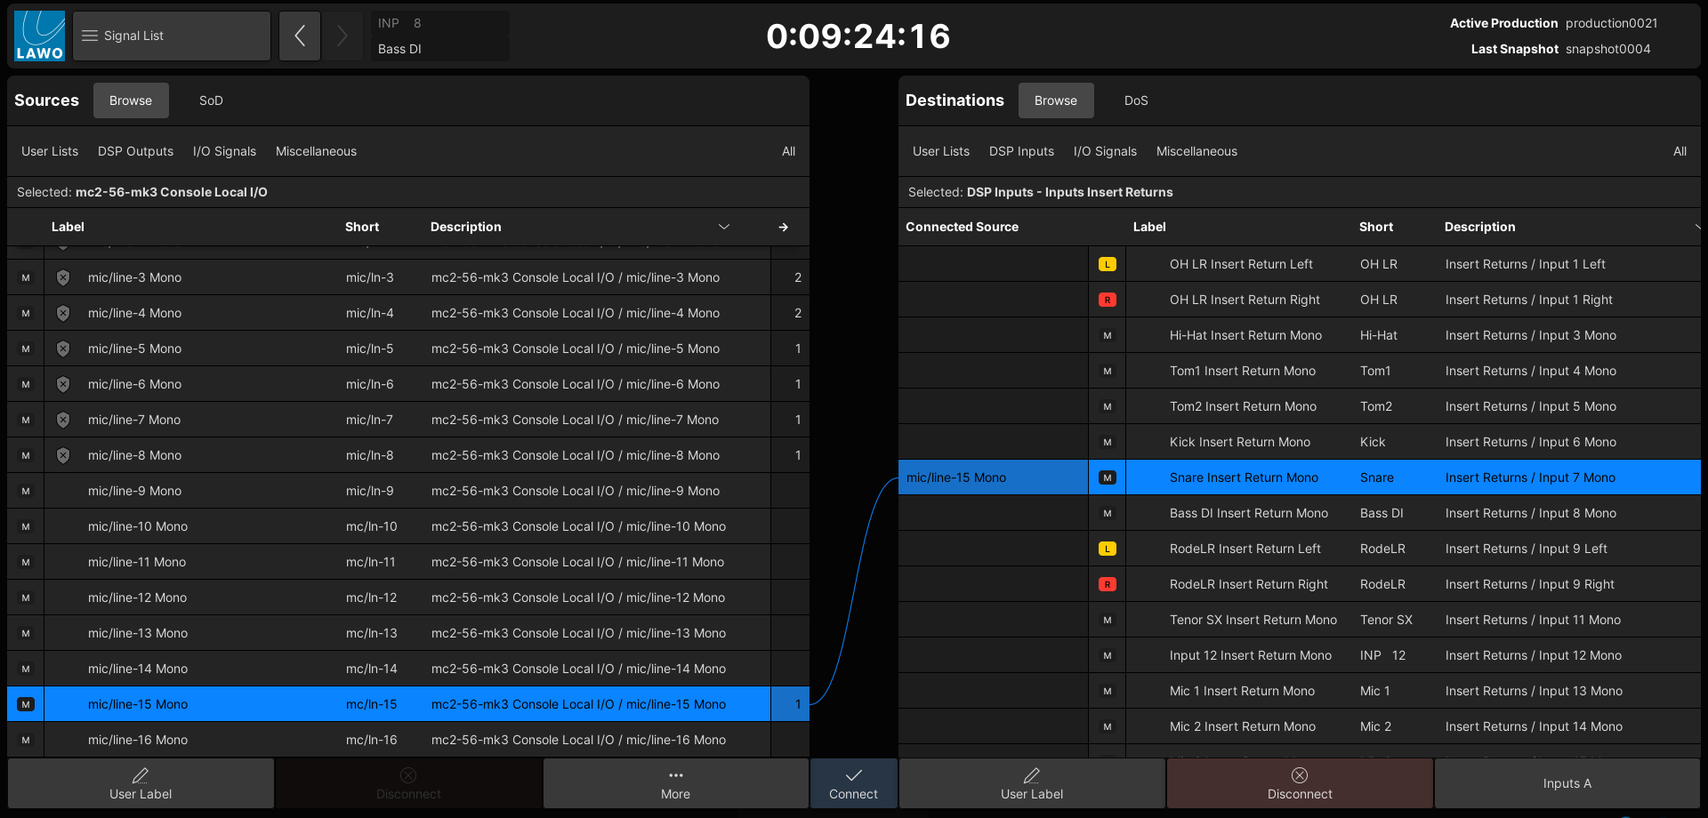Click the yellow L badge for OH LR Left
1708x818 pixels.
coord(1107,264)
